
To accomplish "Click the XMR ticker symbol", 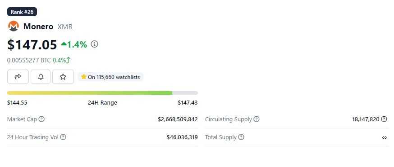I will [65, 26].
